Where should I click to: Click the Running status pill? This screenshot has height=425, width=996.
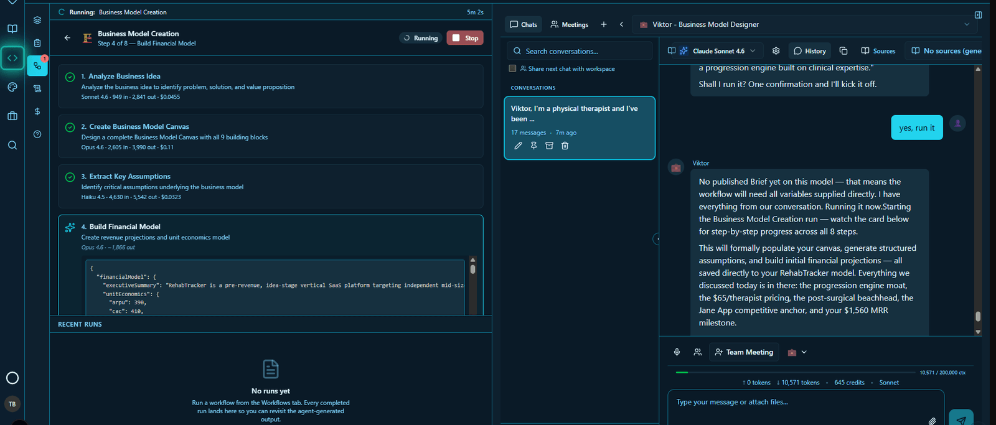click(x=421, y=38)
